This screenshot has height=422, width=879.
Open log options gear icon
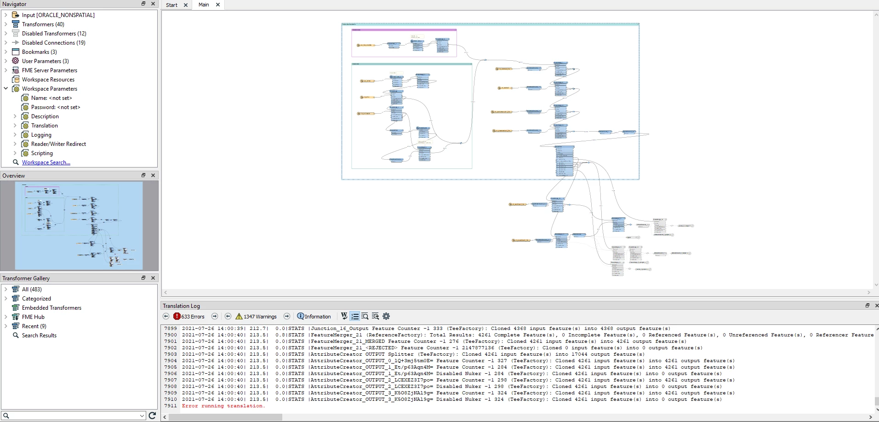pos(386,316)
